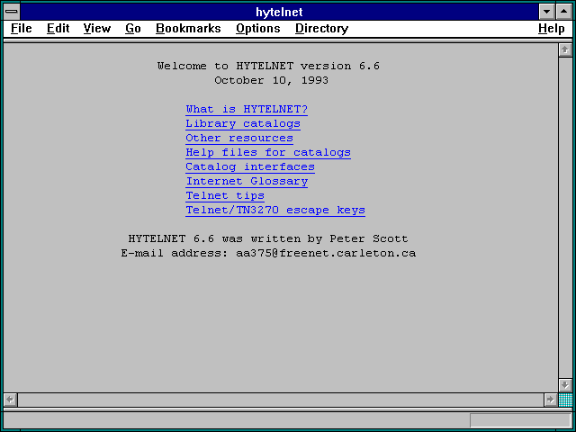Open the File menu
576x432 pixels.
(22, 28)
